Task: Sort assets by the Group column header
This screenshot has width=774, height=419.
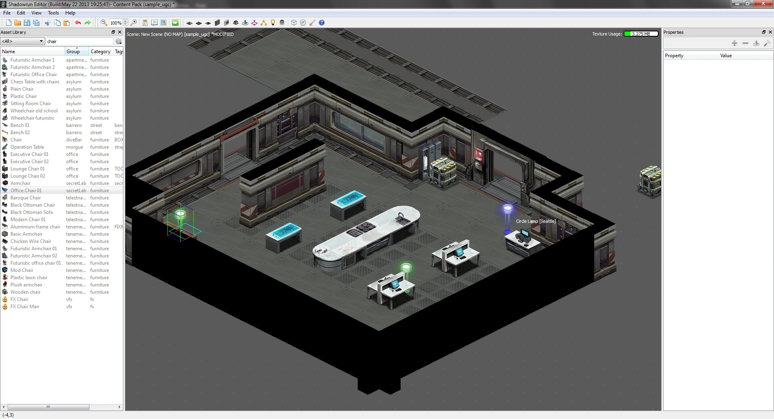Action: 77,52
